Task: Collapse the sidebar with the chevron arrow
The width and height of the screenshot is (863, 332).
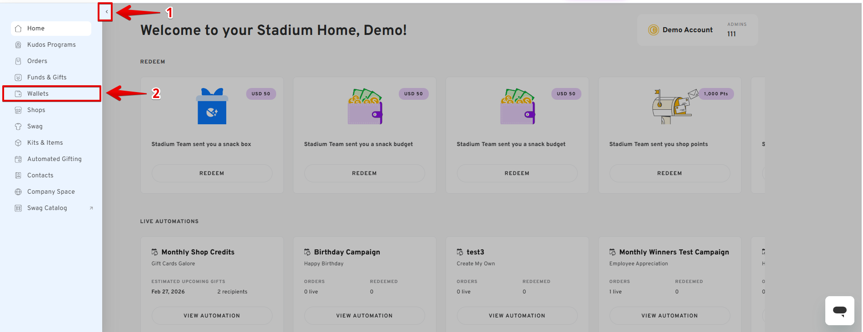Action: [x=106, y=12]
